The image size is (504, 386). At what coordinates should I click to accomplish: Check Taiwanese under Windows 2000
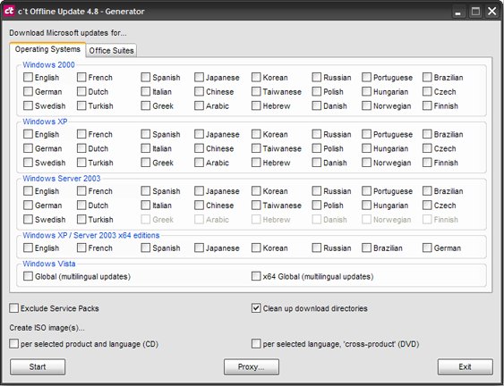pyautogui.click(x=256, y=91)
